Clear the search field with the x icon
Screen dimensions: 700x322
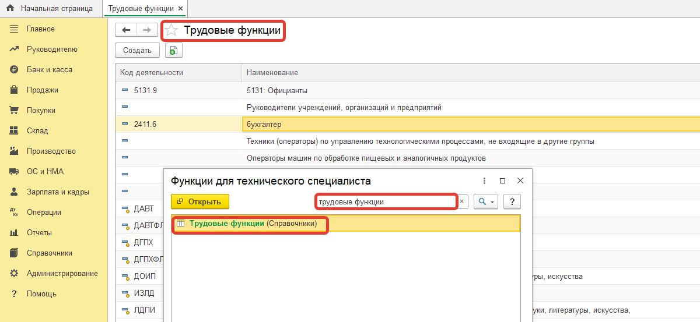pyautogui.click(x=461, y=201)
